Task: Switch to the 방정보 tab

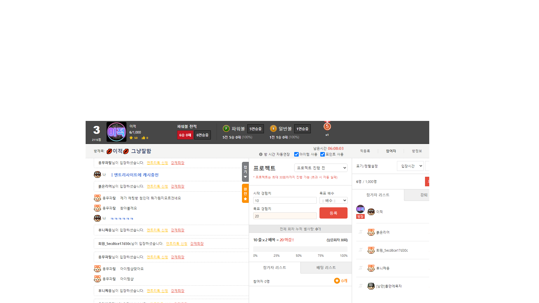Action: click(417, 151)
